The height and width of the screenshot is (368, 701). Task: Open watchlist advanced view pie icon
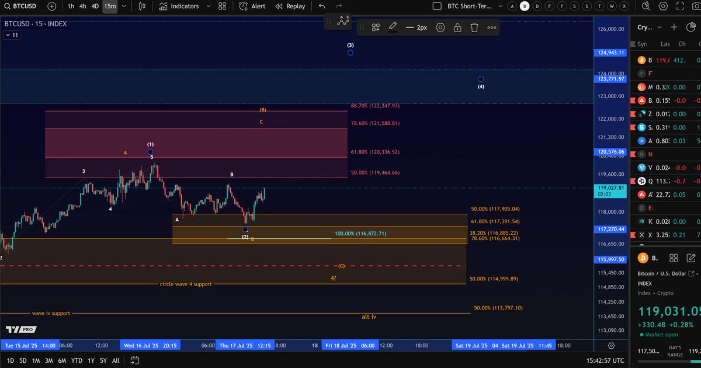pos(691,27)
